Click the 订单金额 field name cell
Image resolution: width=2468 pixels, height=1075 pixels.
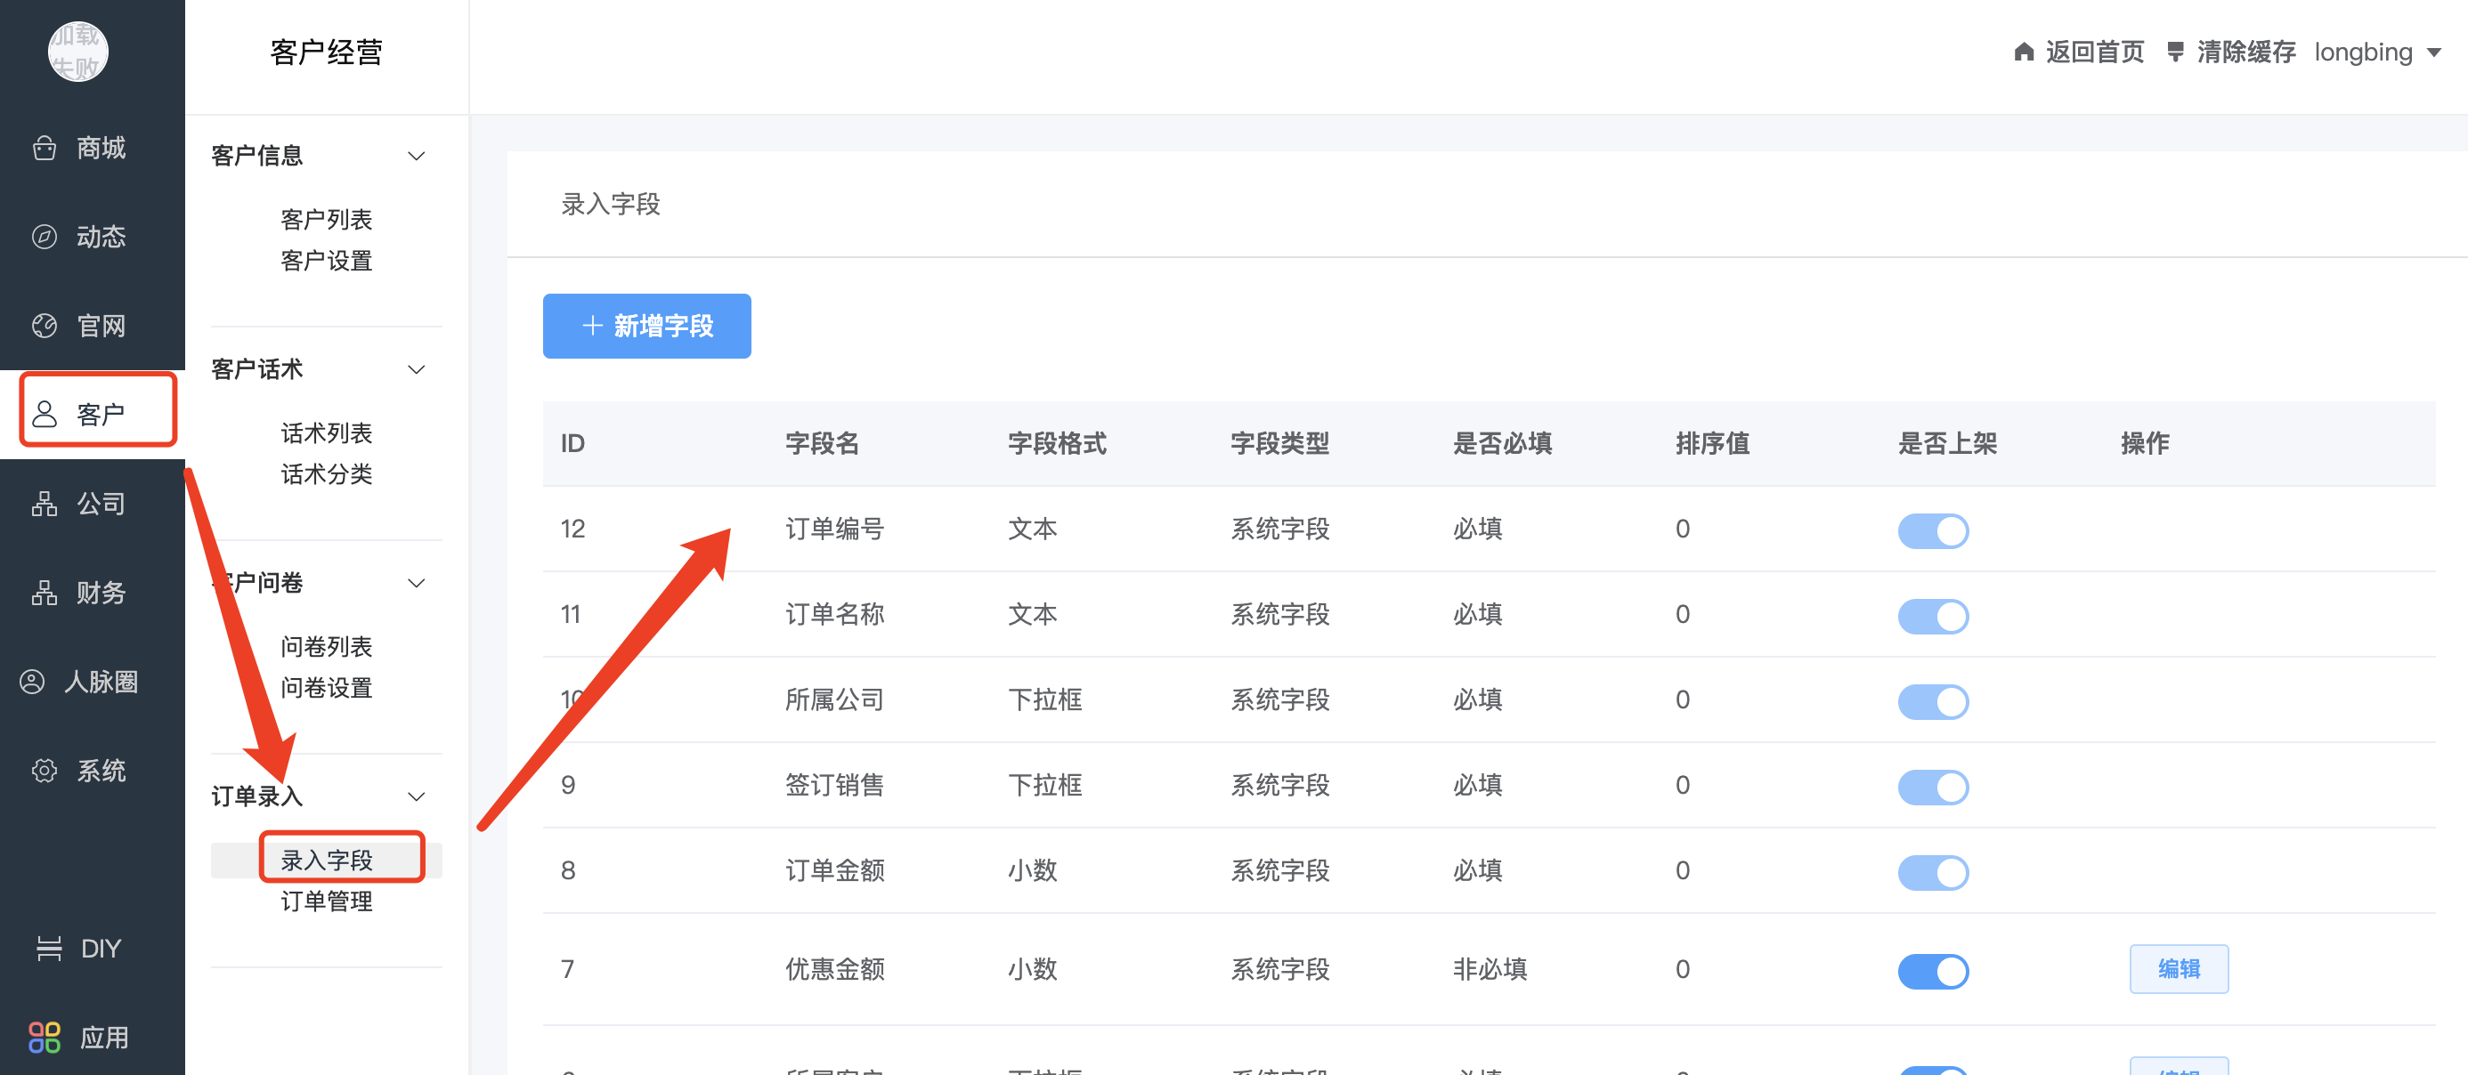coord(834,870)
